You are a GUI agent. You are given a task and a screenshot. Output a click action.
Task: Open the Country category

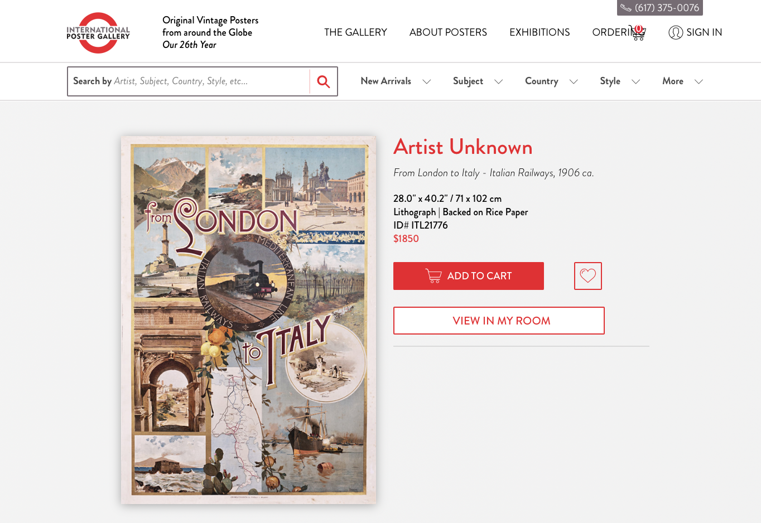click(541, 81)
